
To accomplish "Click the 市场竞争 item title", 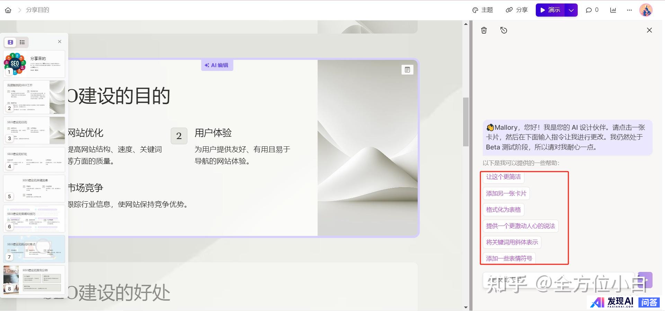I will click(x=85, y=188).
